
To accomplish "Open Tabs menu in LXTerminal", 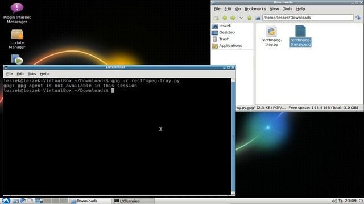I will tap(32, 74).
